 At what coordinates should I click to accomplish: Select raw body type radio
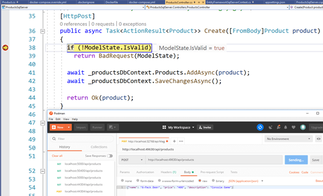pos(200,181)
